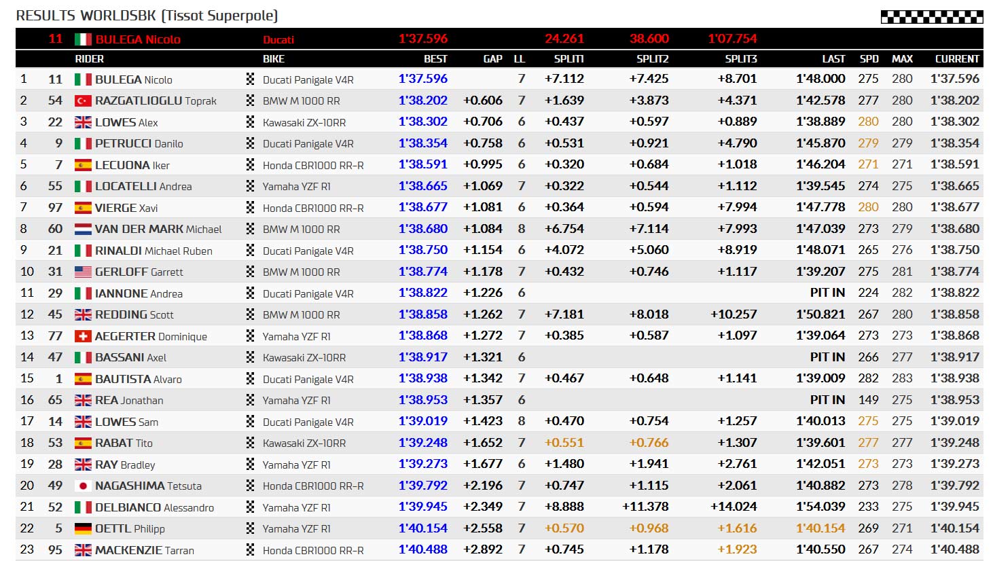Click the MAX column header

(x=902, y=59)
